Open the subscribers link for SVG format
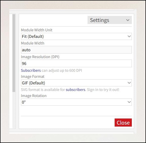Image resolution: width=146 pixels, height=143 pixels. click(75, 90)
